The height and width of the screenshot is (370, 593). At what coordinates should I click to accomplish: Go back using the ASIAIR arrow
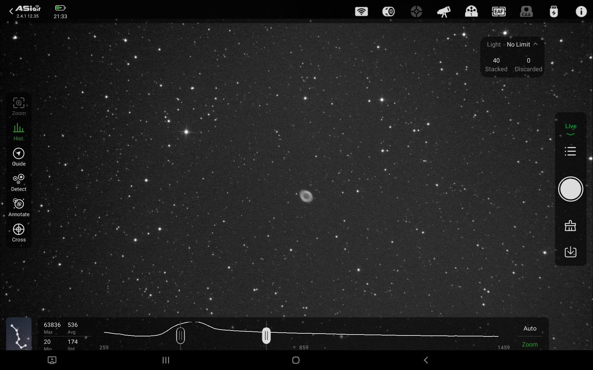coord(11,11)
